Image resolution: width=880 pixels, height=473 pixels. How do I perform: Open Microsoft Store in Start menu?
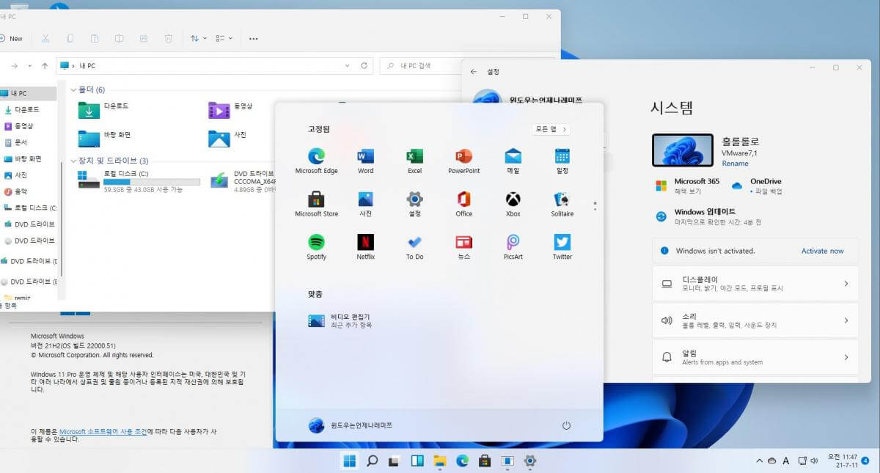tap(316, 204)
